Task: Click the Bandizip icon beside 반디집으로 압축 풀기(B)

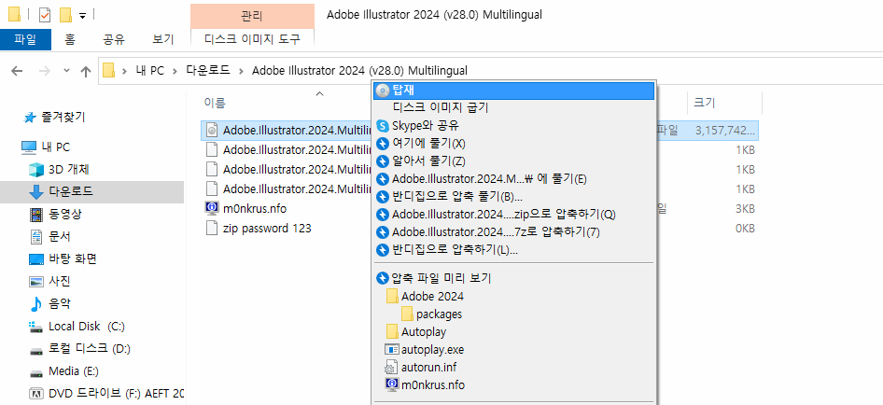Action: [x=383, y=197]
